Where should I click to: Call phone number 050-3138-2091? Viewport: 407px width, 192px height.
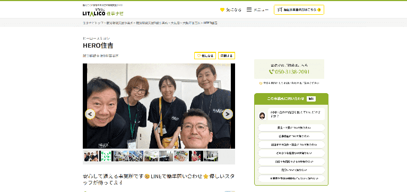point(292,72)
